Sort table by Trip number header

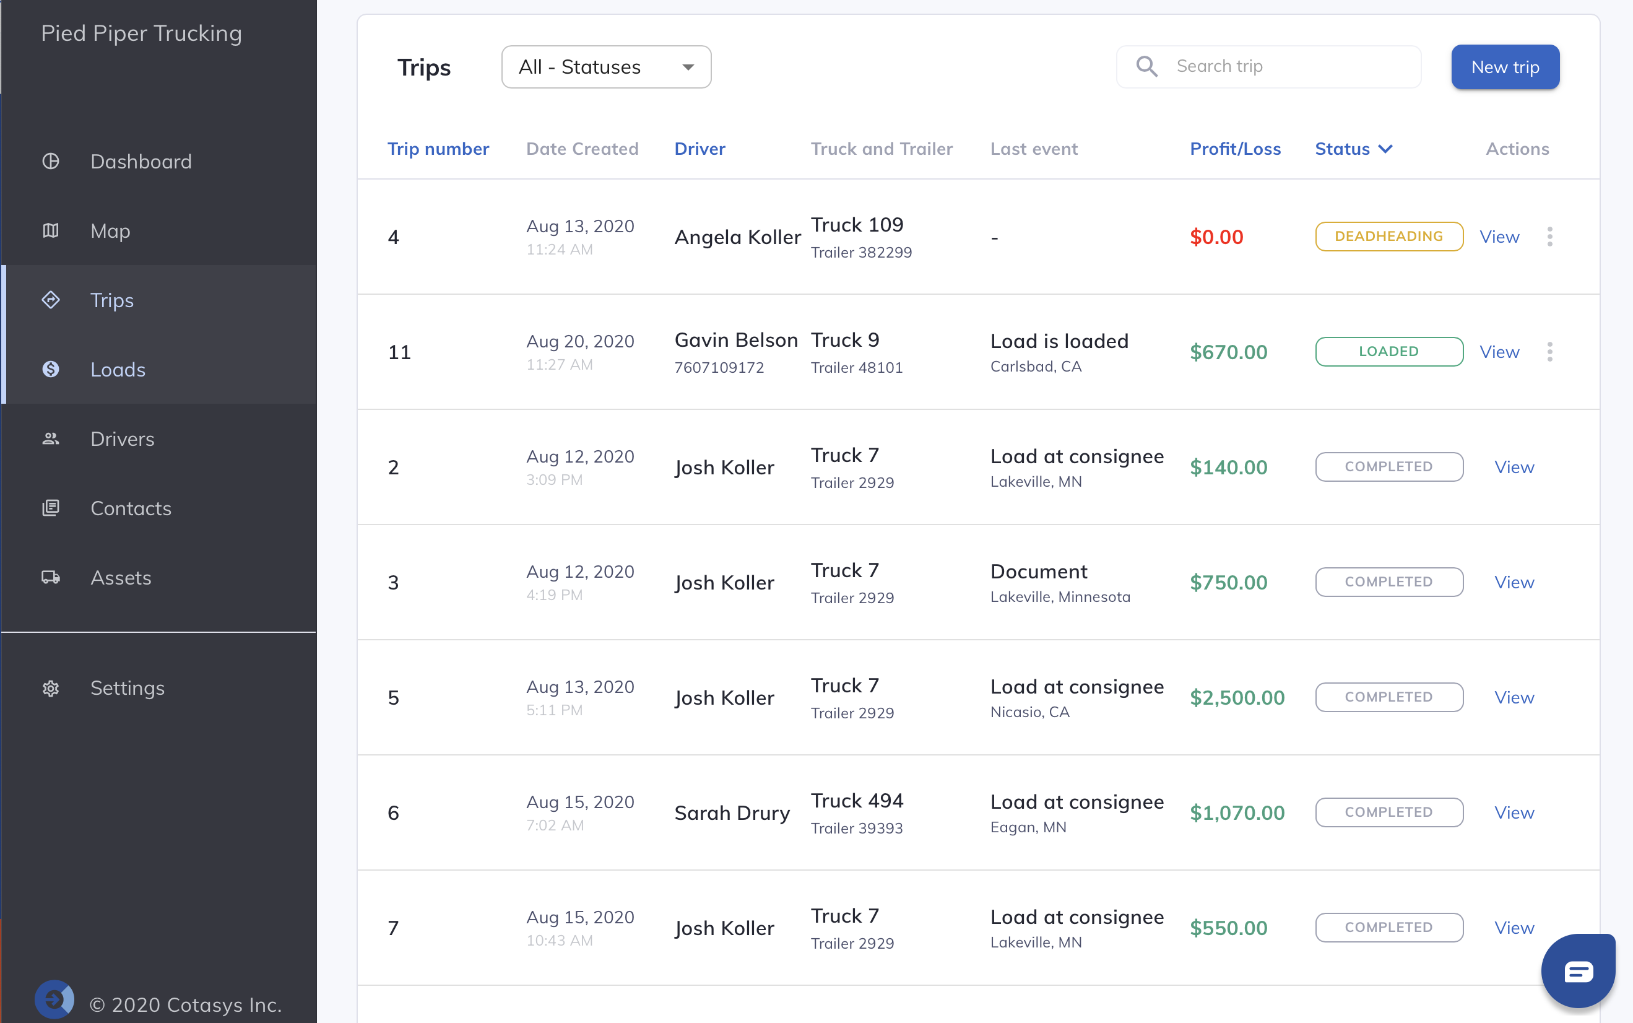click(438, 149)
